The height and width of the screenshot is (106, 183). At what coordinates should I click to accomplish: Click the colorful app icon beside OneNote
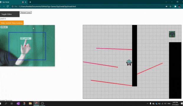[24, 103]
